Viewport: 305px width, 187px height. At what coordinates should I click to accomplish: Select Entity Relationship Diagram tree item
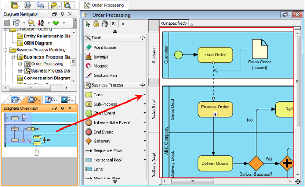click(44, 36)
